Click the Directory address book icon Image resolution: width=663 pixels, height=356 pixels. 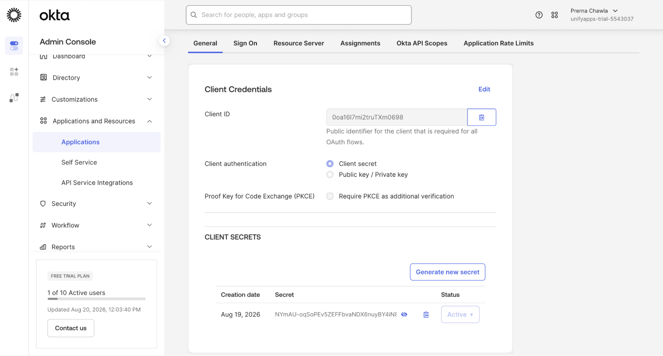coord(44,77)
